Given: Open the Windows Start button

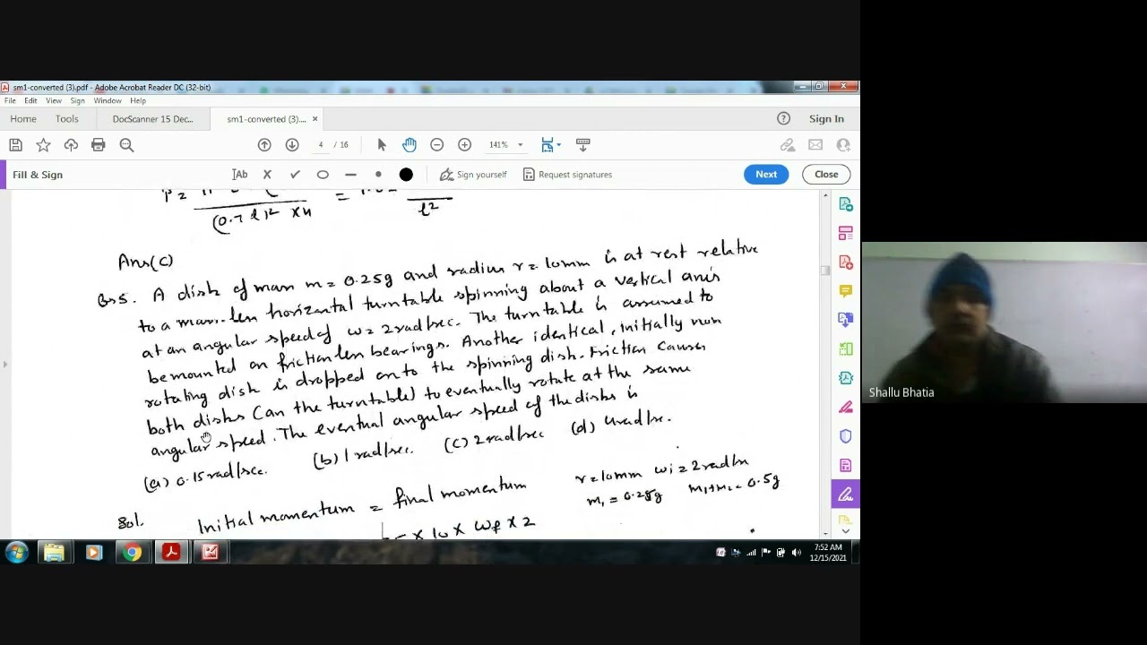Looking at the screenshot, I should [x=16, y=553].
